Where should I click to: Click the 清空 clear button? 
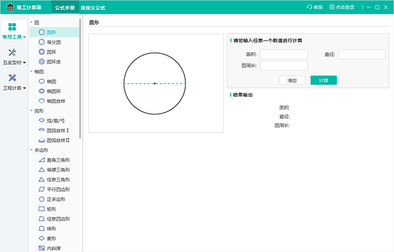click(x=292, y=81)
